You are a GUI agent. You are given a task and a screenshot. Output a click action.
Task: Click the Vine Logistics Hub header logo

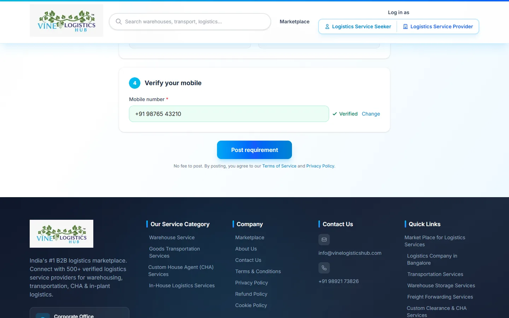[66, 20]
